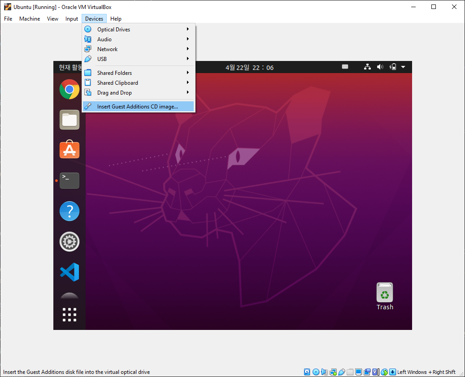Open the Files manager in the dock
This screenshot has height=377, width=465.
point(70,120)
